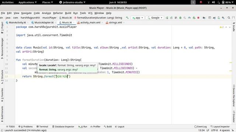Open the Emulator side tab
This screenshot has width=236, height=132.
(x=234, y=117)
